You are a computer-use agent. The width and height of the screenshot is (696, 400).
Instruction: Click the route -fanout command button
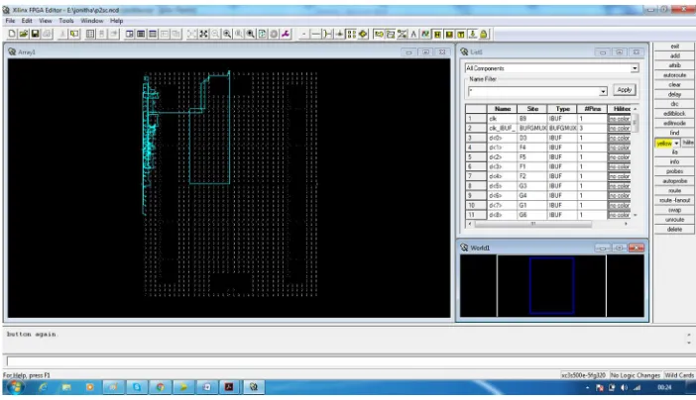(x=675, y=200)
